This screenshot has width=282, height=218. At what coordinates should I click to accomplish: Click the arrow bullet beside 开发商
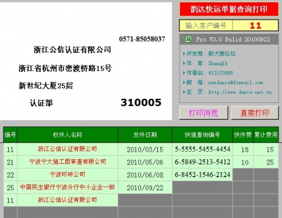[184, 53]
